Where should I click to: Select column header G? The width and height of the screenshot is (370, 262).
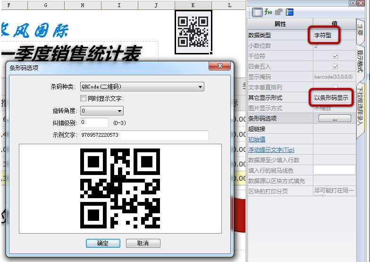point(46,5)
